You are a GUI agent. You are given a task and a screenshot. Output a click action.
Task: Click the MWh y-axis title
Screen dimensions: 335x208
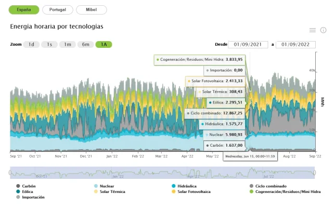(x=323, y=102)
